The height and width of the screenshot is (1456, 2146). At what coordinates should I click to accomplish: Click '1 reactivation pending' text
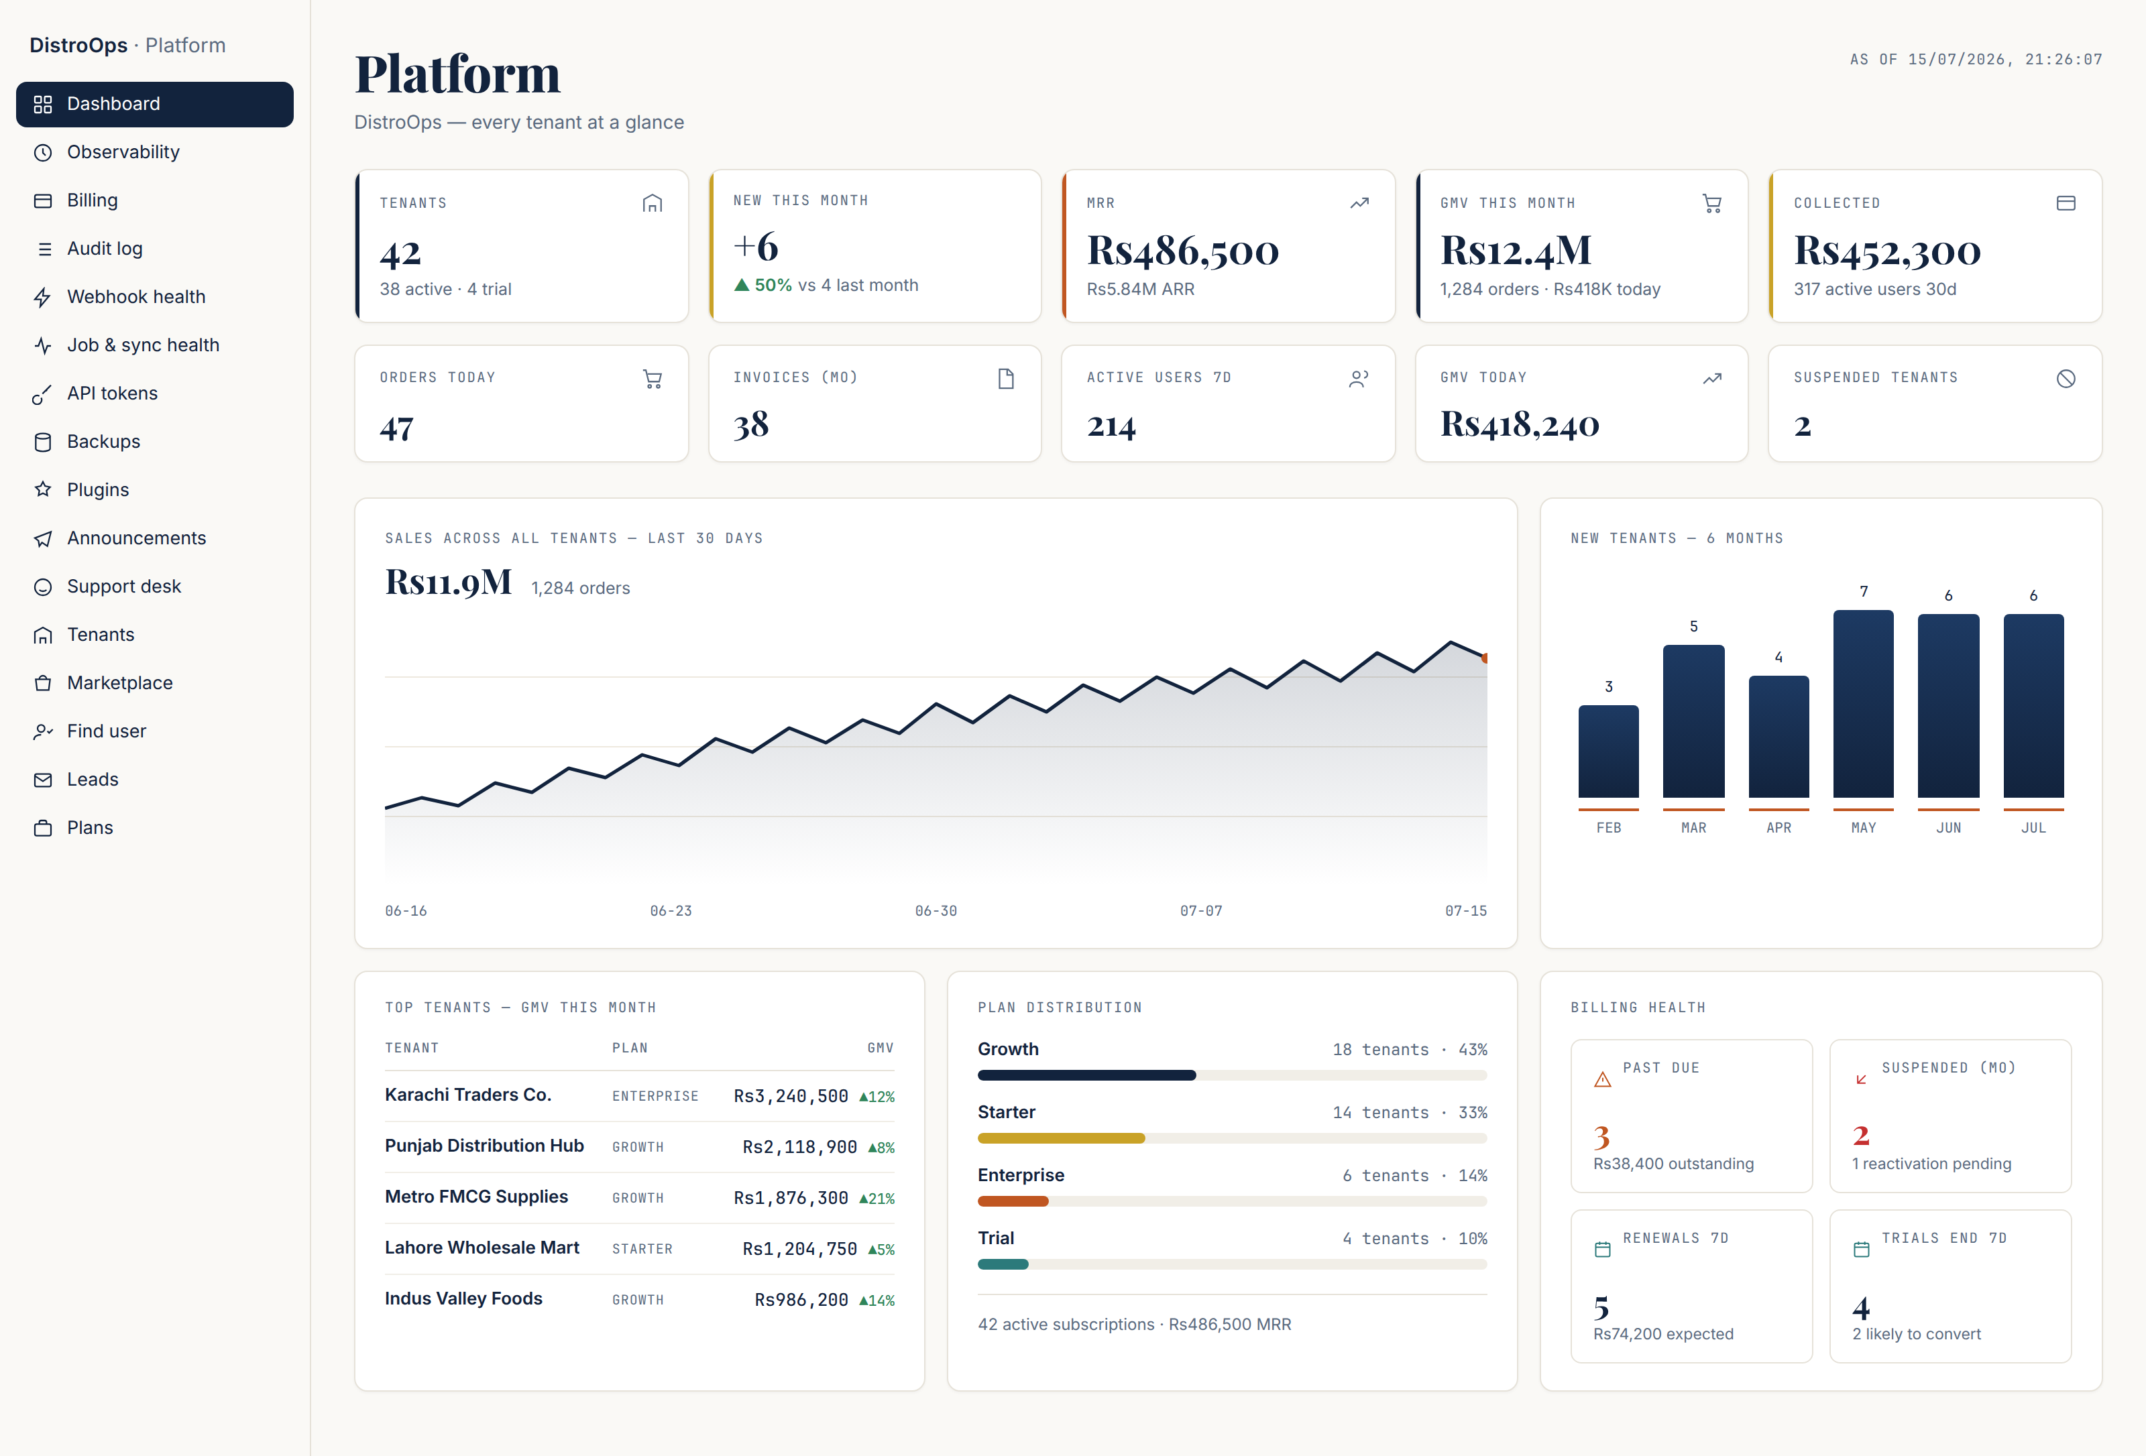1932,1164
